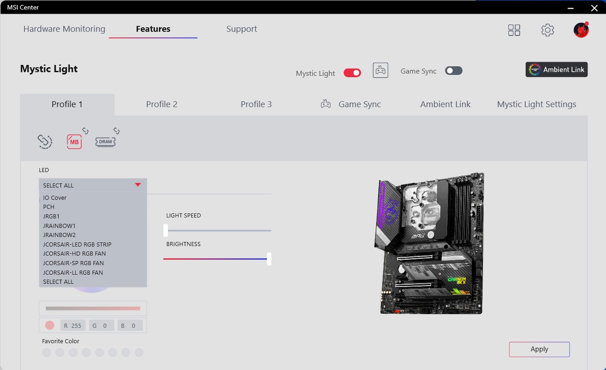Click the Apply button

[x=539, y=349]
